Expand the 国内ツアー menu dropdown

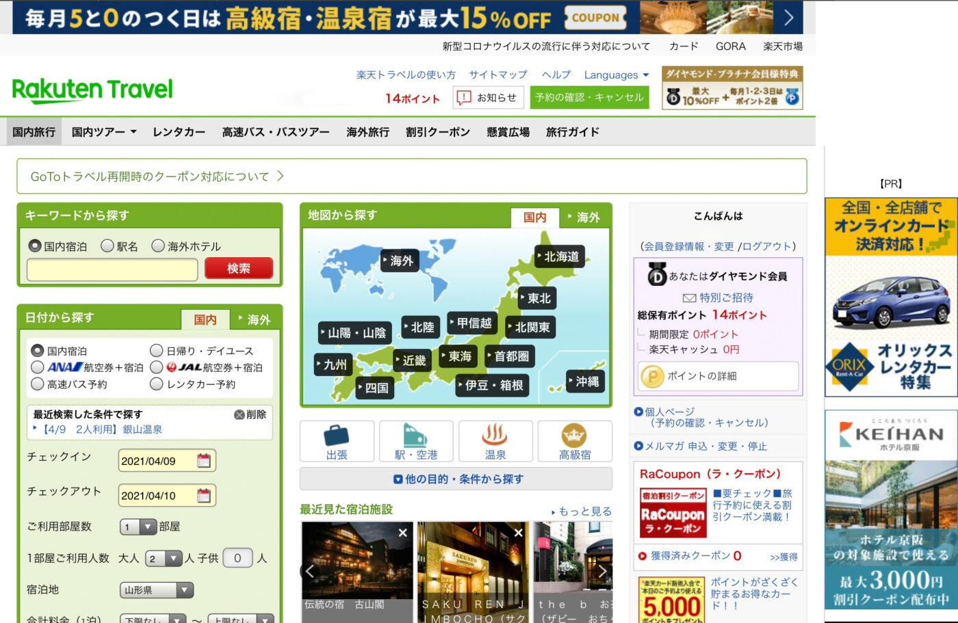[x=104, y=132]
